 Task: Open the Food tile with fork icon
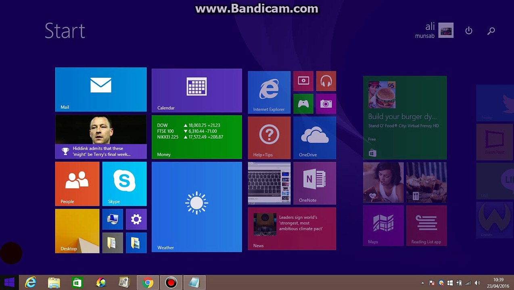(x=426, y=182)
